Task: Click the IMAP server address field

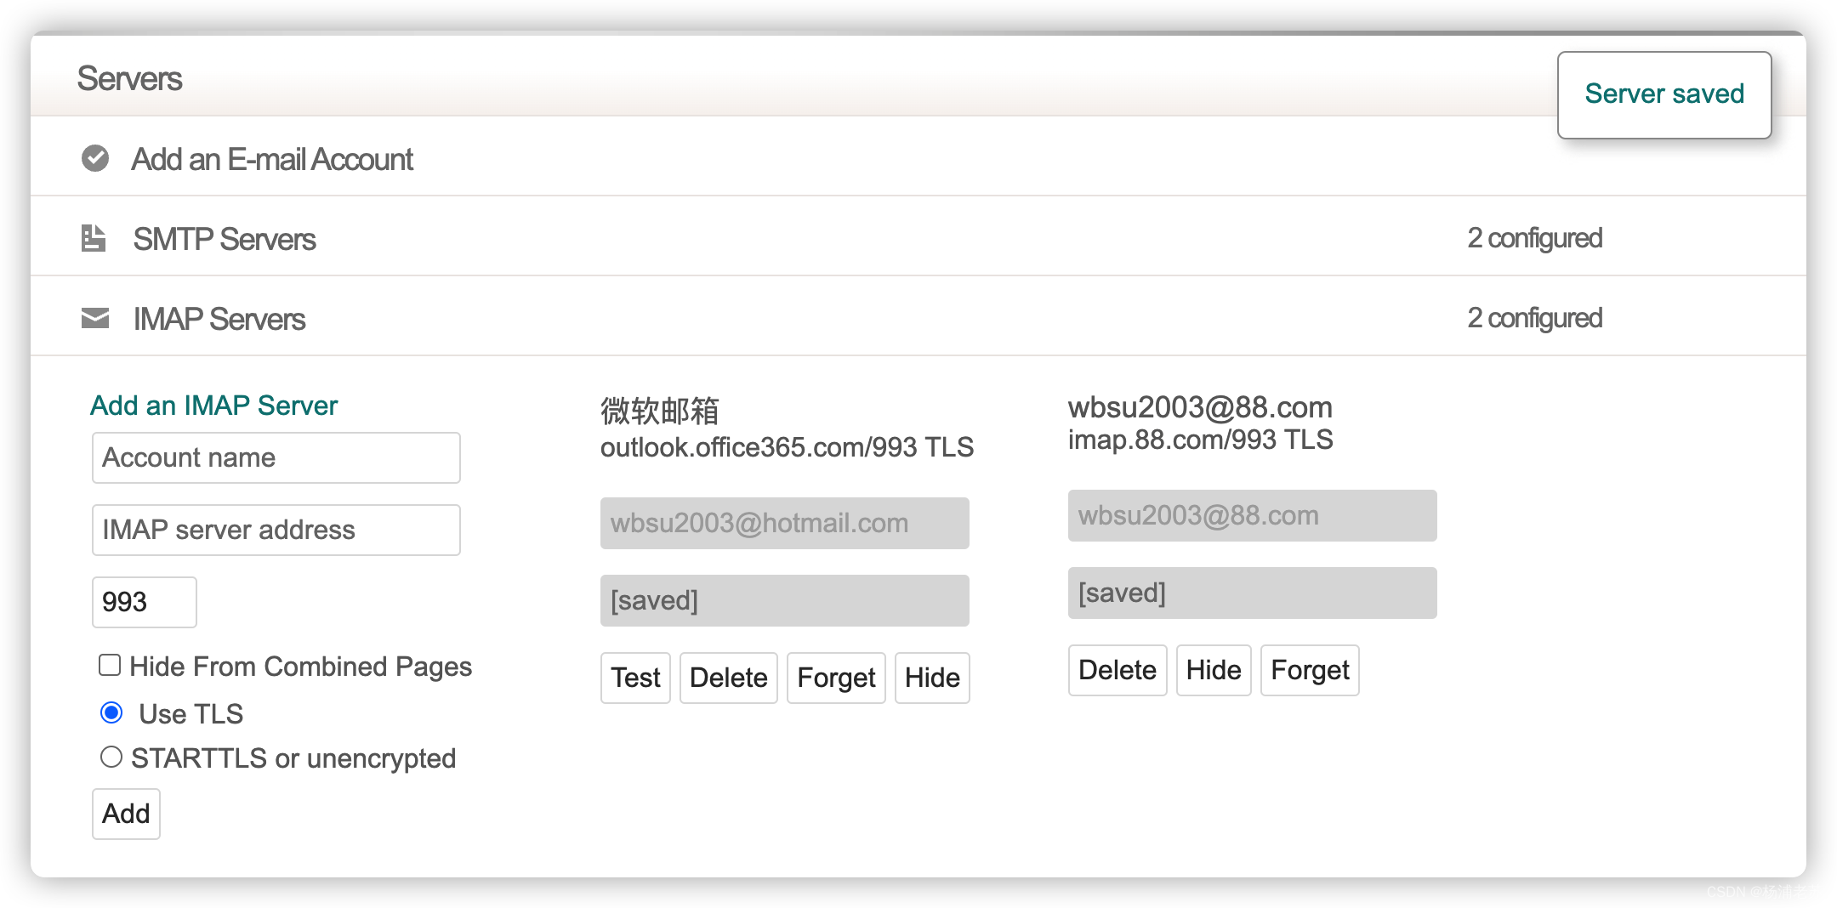Action: [276, 530]
